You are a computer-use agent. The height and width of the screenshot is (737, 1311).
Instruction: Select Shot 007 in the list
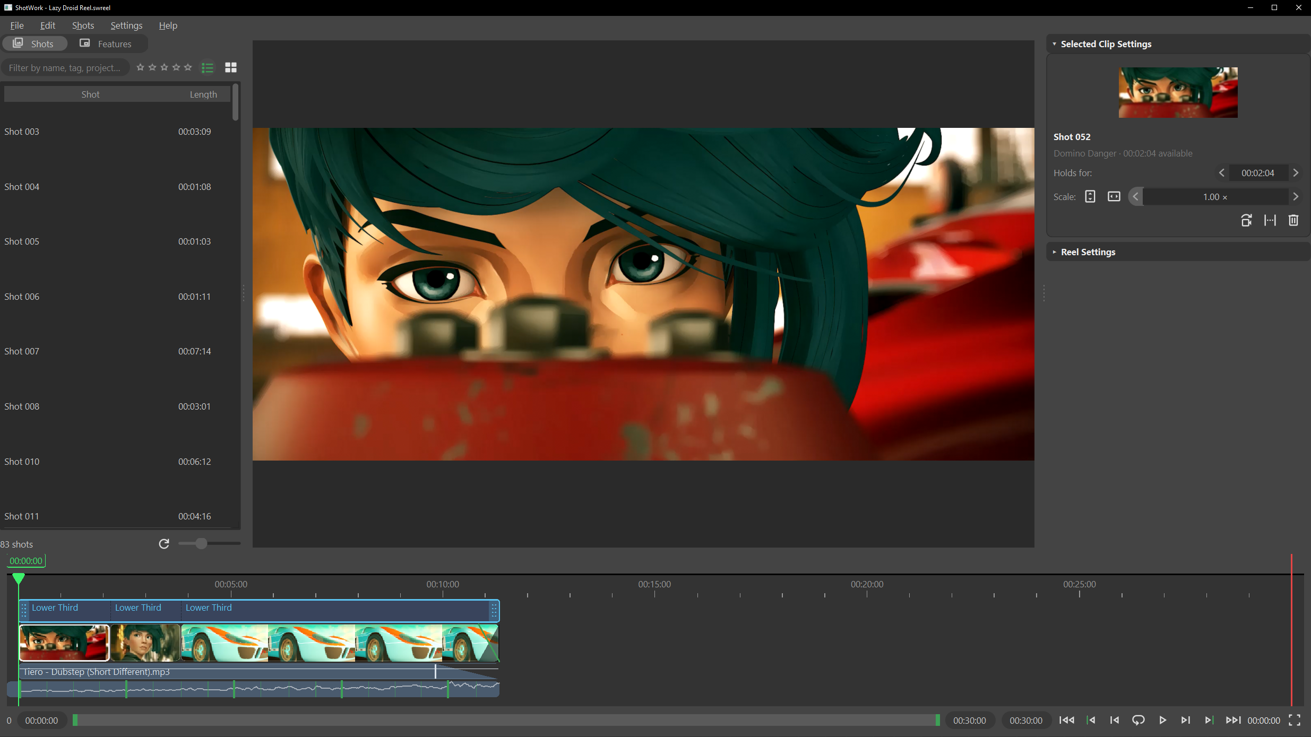point(118,351)
